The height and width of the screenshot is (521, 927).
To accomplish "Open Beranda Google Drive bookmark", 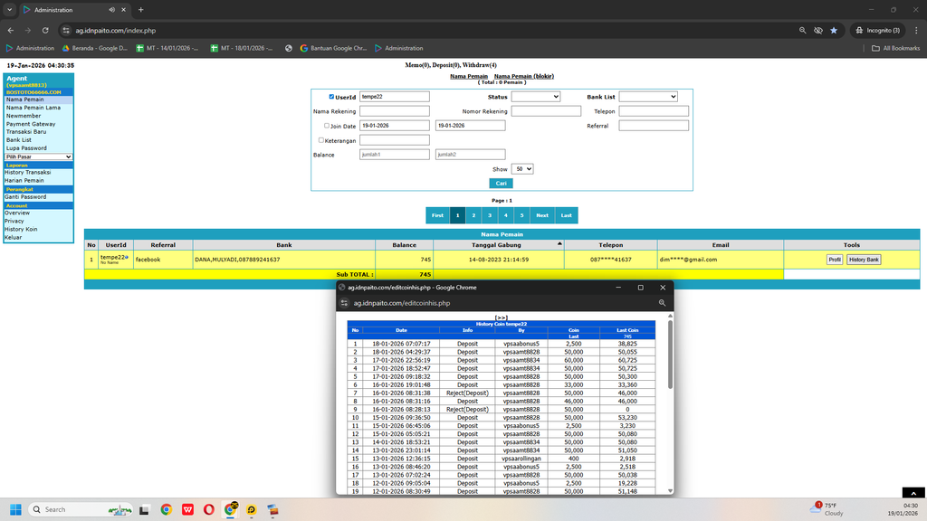I will [94, 48].
